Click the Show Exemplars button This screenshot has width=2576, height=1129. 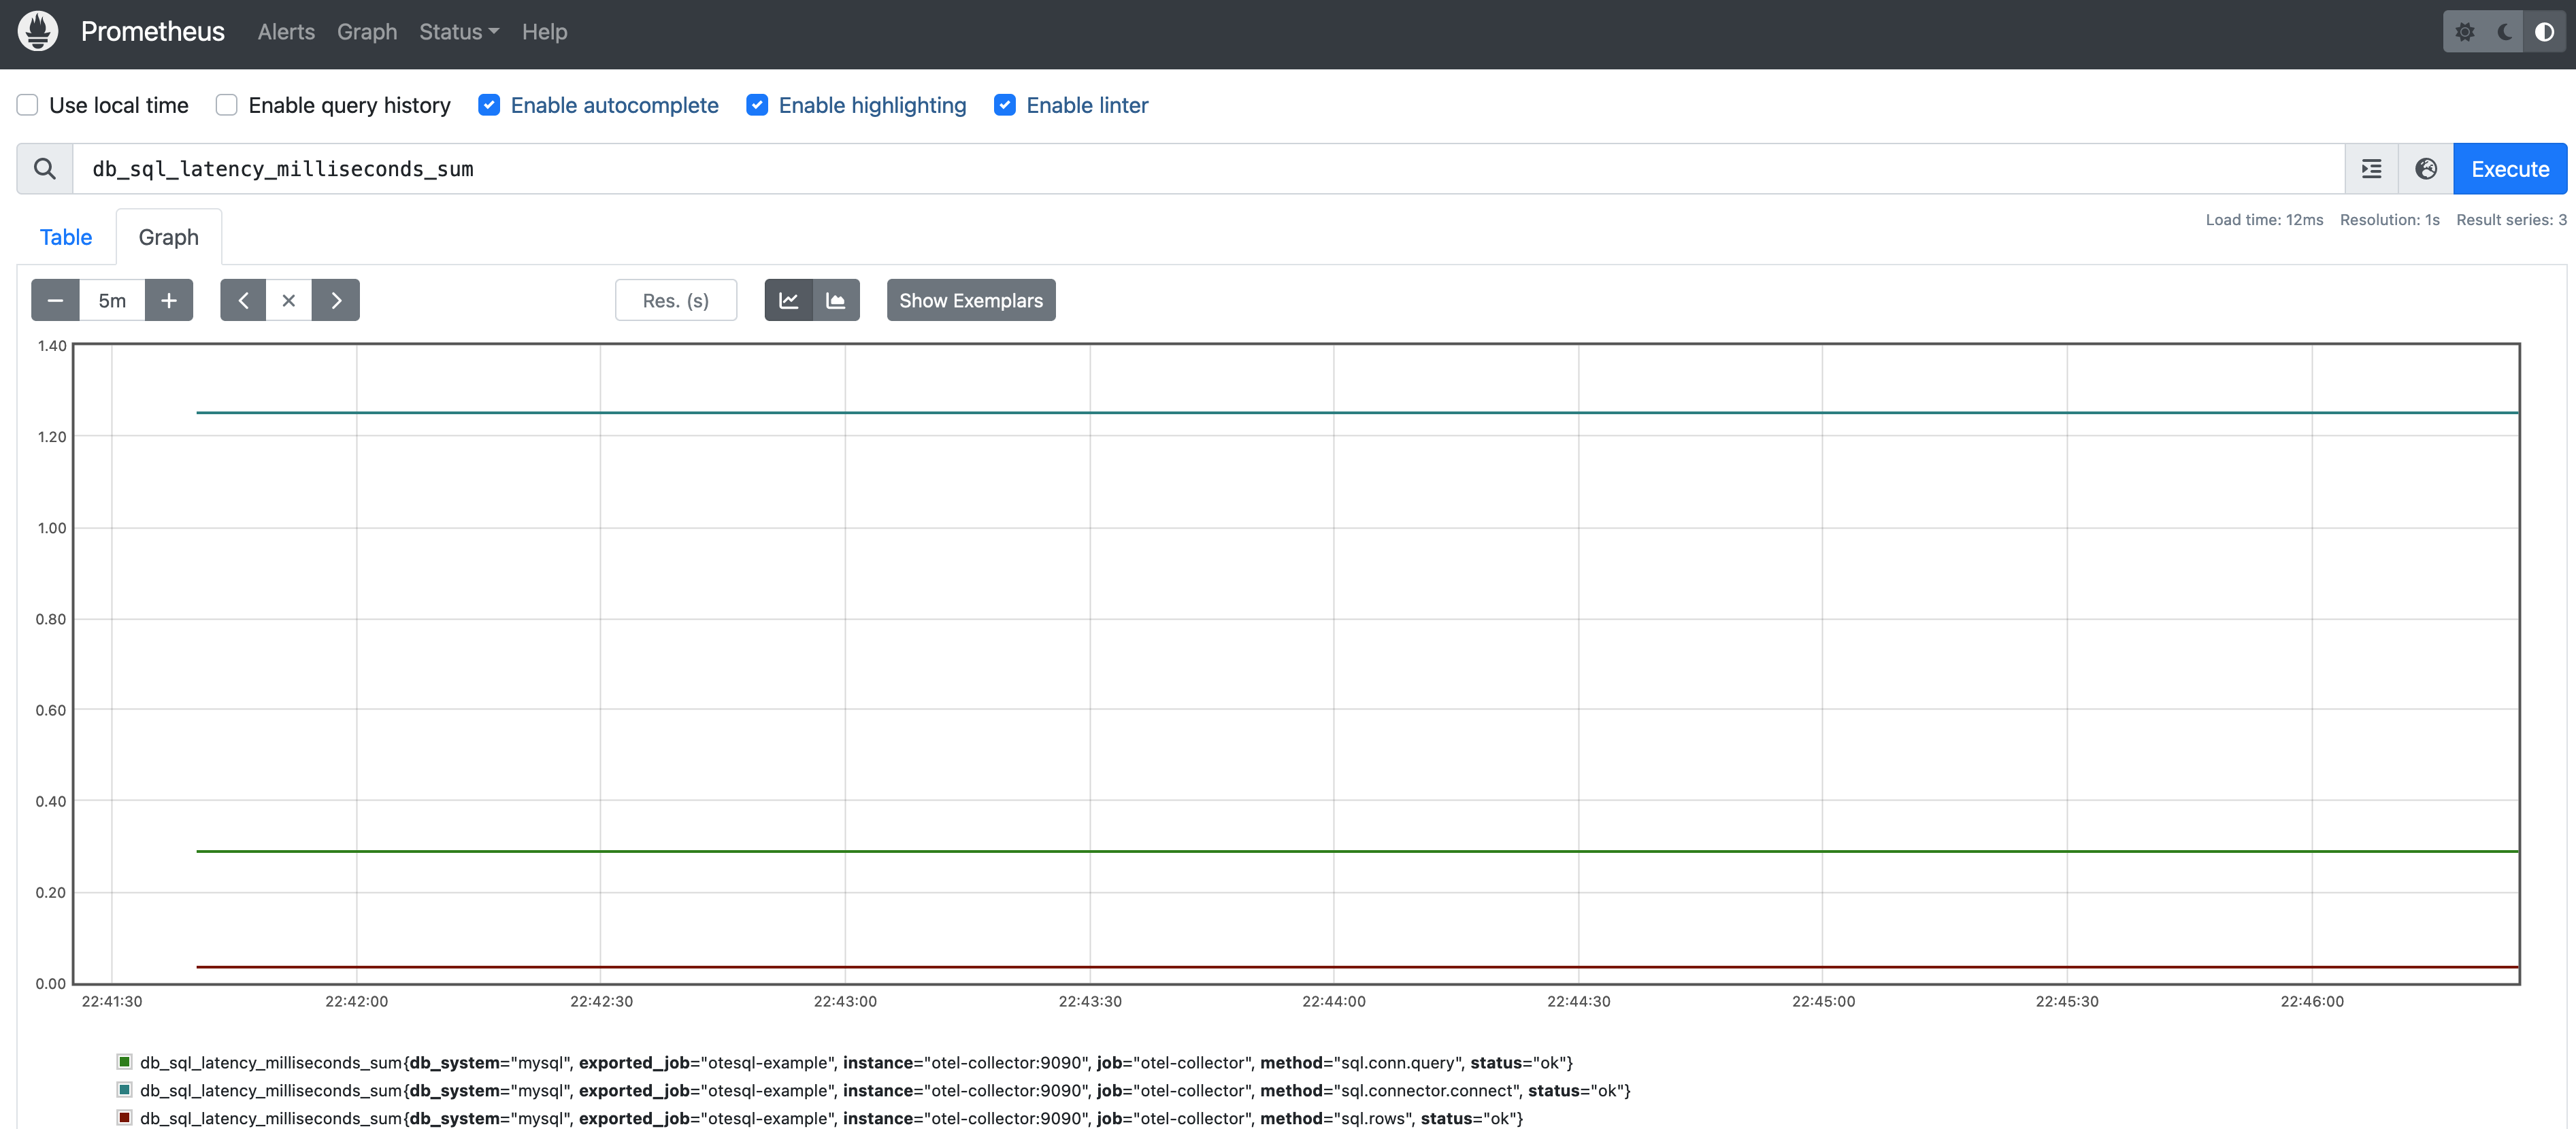coord(970,300)
